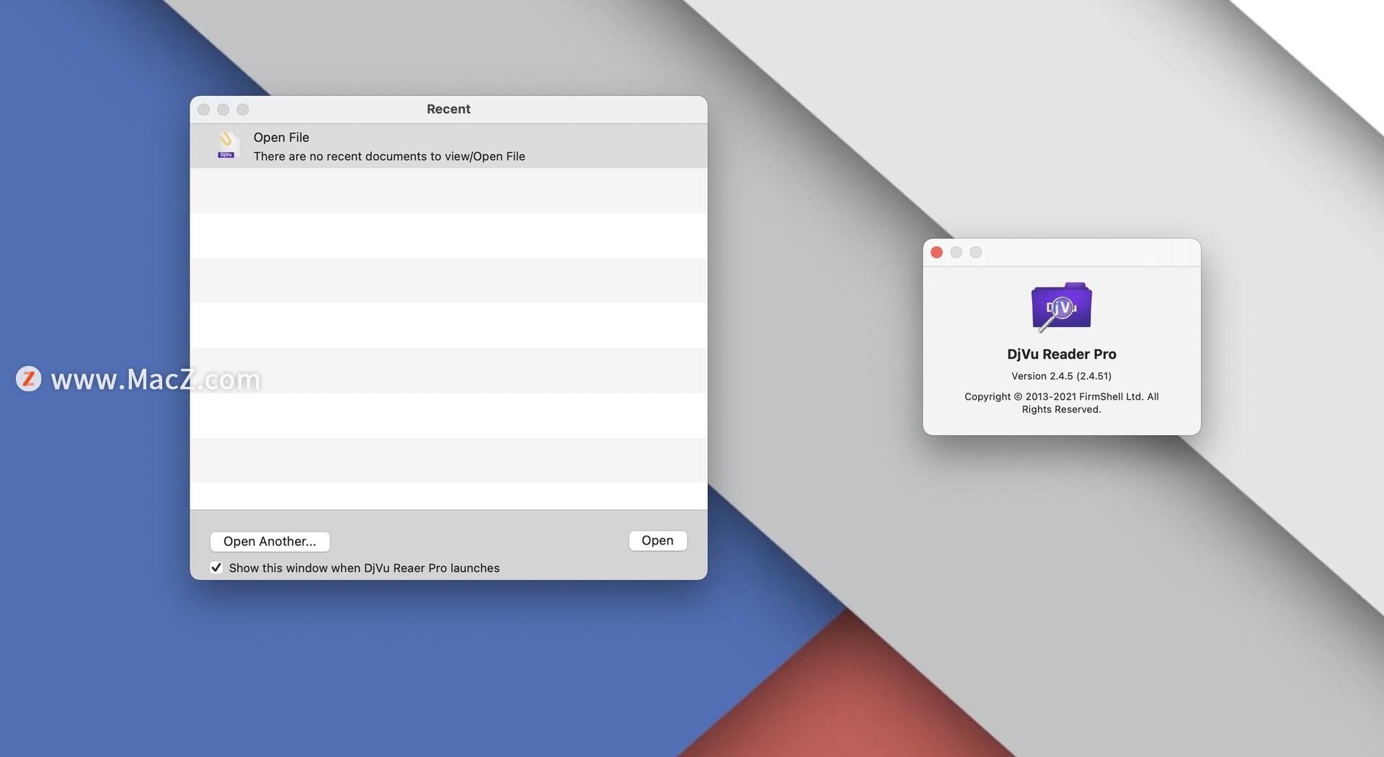Click the About window's disabled minimize button
The width and height of the screenshot is (1384, 757).
click(956, 252)
